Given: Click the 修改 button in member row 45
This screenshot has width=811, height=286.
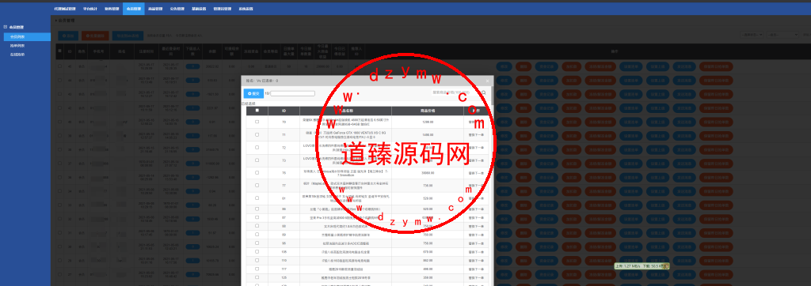Looking at the screenshot, I should pos(504,66).
